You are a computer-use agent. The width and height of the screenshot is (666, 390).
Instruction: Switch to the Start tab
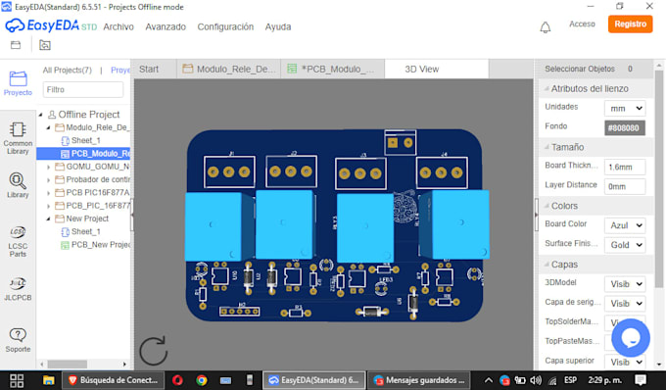click(149, 69)
